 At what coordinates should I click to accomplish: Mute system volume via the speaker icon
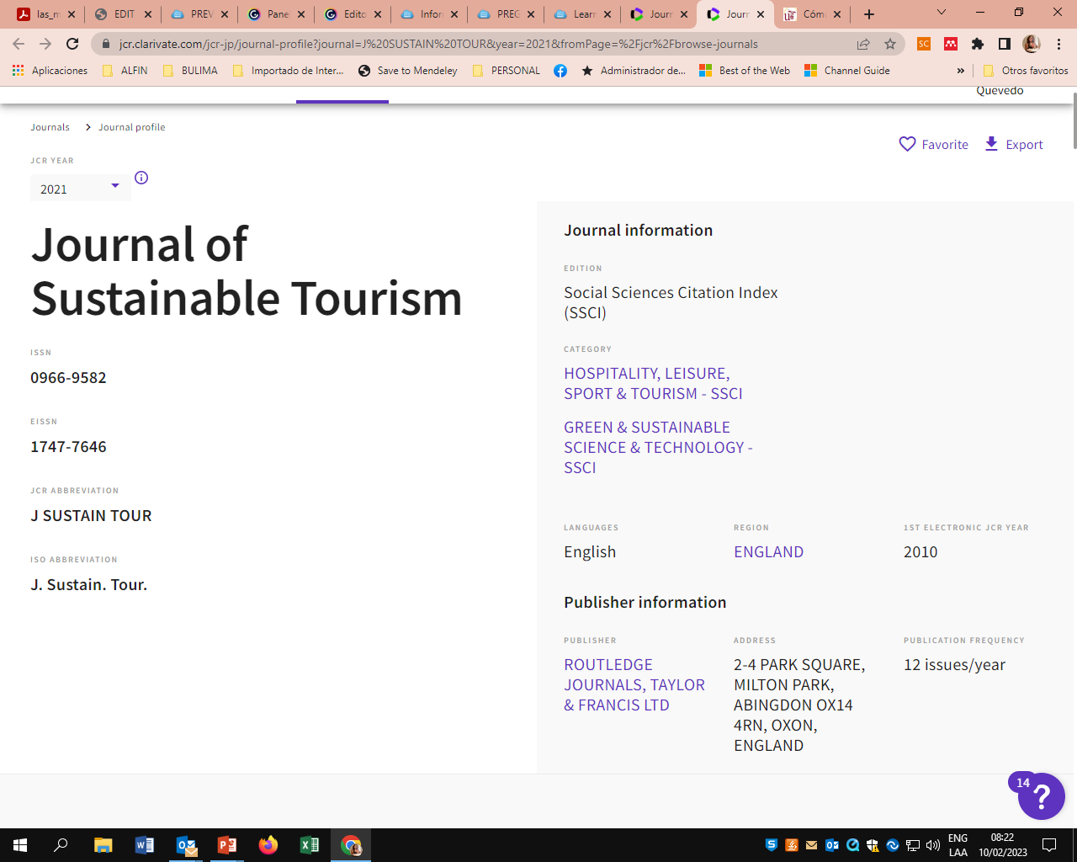[x=933, y=845]
